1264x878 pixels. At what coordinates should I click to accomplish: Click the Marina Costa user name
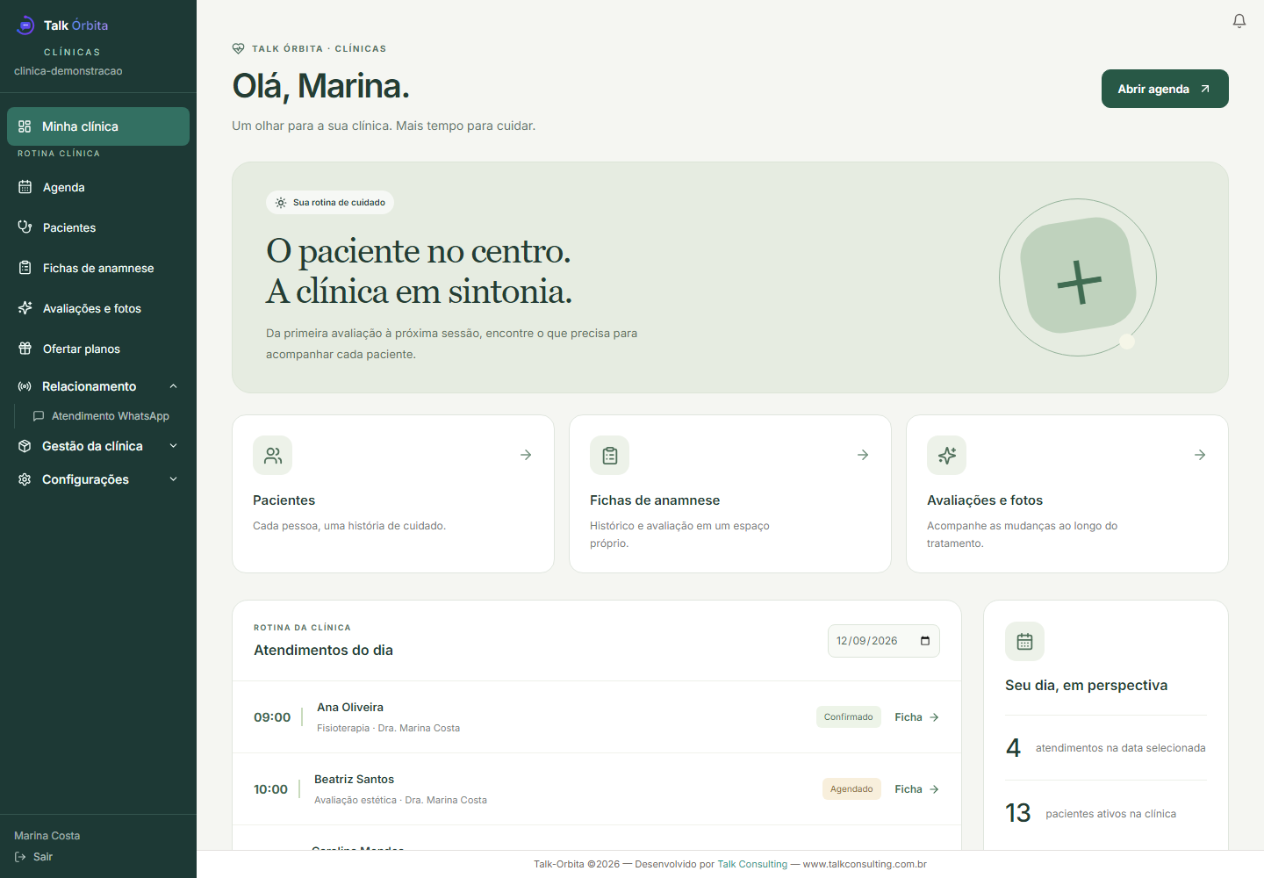coord(47,836)
